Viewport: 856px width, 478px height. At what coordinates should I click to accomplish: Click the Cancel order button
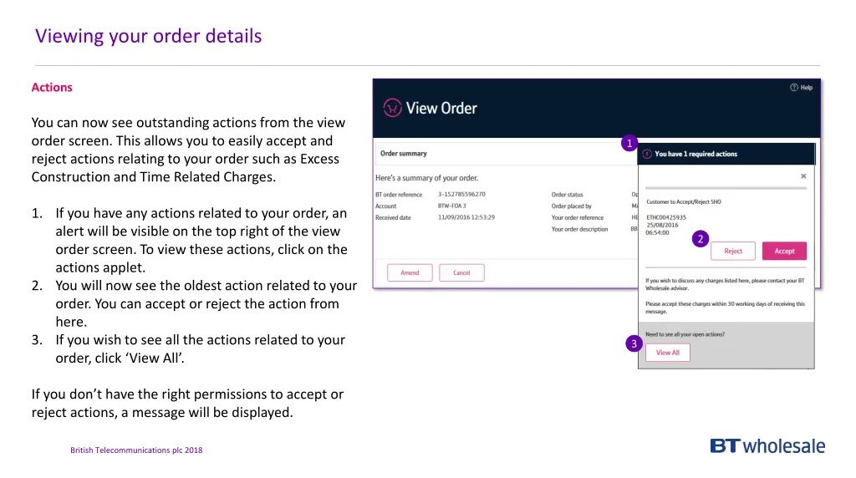point(461,273)
